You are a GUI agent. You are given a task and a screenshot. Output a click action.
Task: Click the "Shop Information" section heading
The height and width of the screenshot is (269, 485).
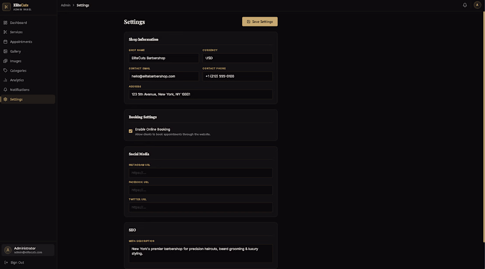(144, 40)
